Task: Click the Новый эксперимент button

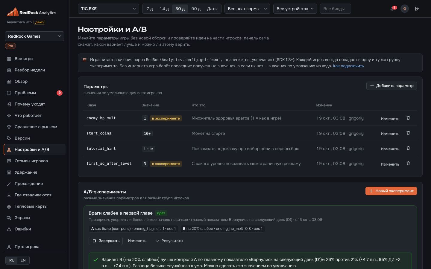Action: (391, 191)
